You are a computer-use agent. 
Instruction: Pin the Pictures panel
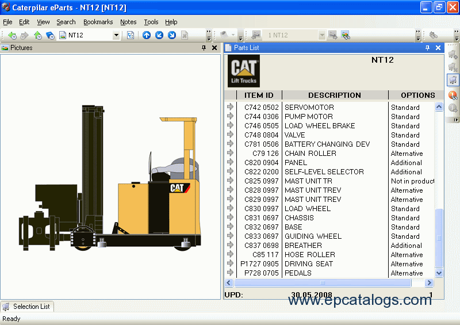[204, 48]
